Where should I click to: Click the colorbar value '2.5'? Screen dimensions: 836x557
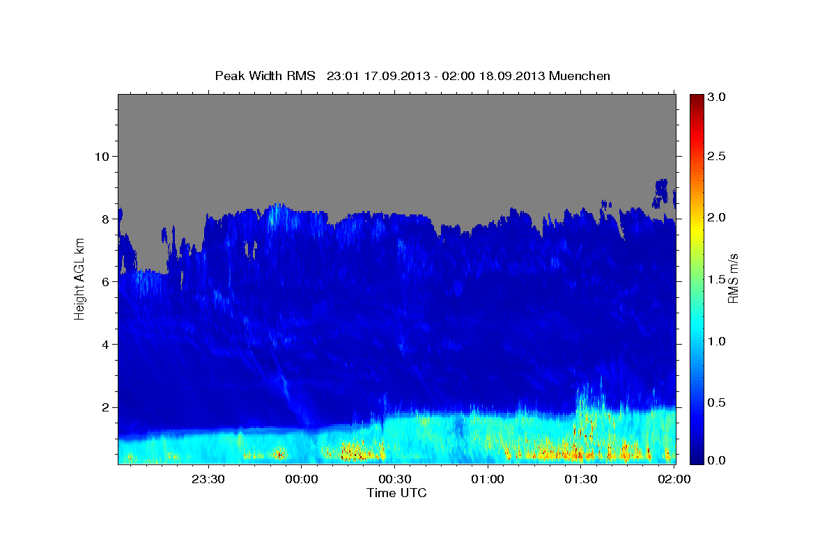click(x=717, y=156)
